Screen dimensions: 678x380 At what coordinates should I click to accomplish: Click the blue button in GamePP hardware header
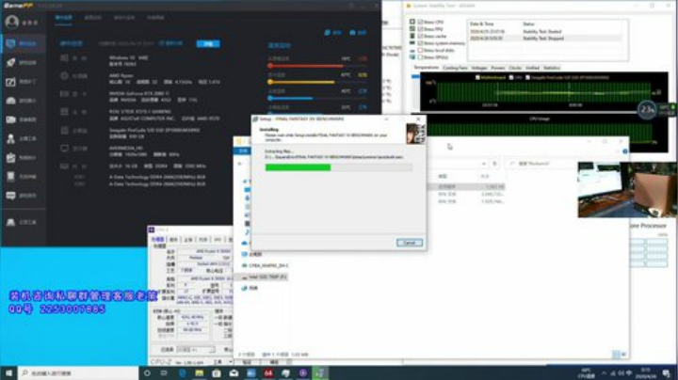pyautogui.click(x=208, y=43)
